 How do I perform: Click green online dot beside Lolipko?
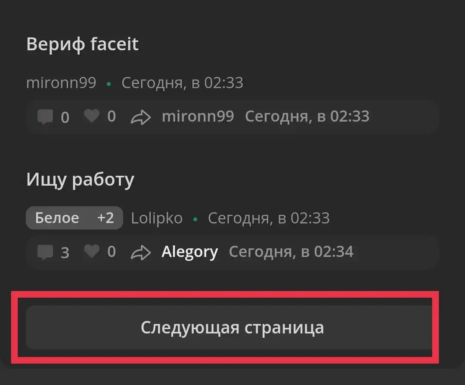click(x=195, y=219)
